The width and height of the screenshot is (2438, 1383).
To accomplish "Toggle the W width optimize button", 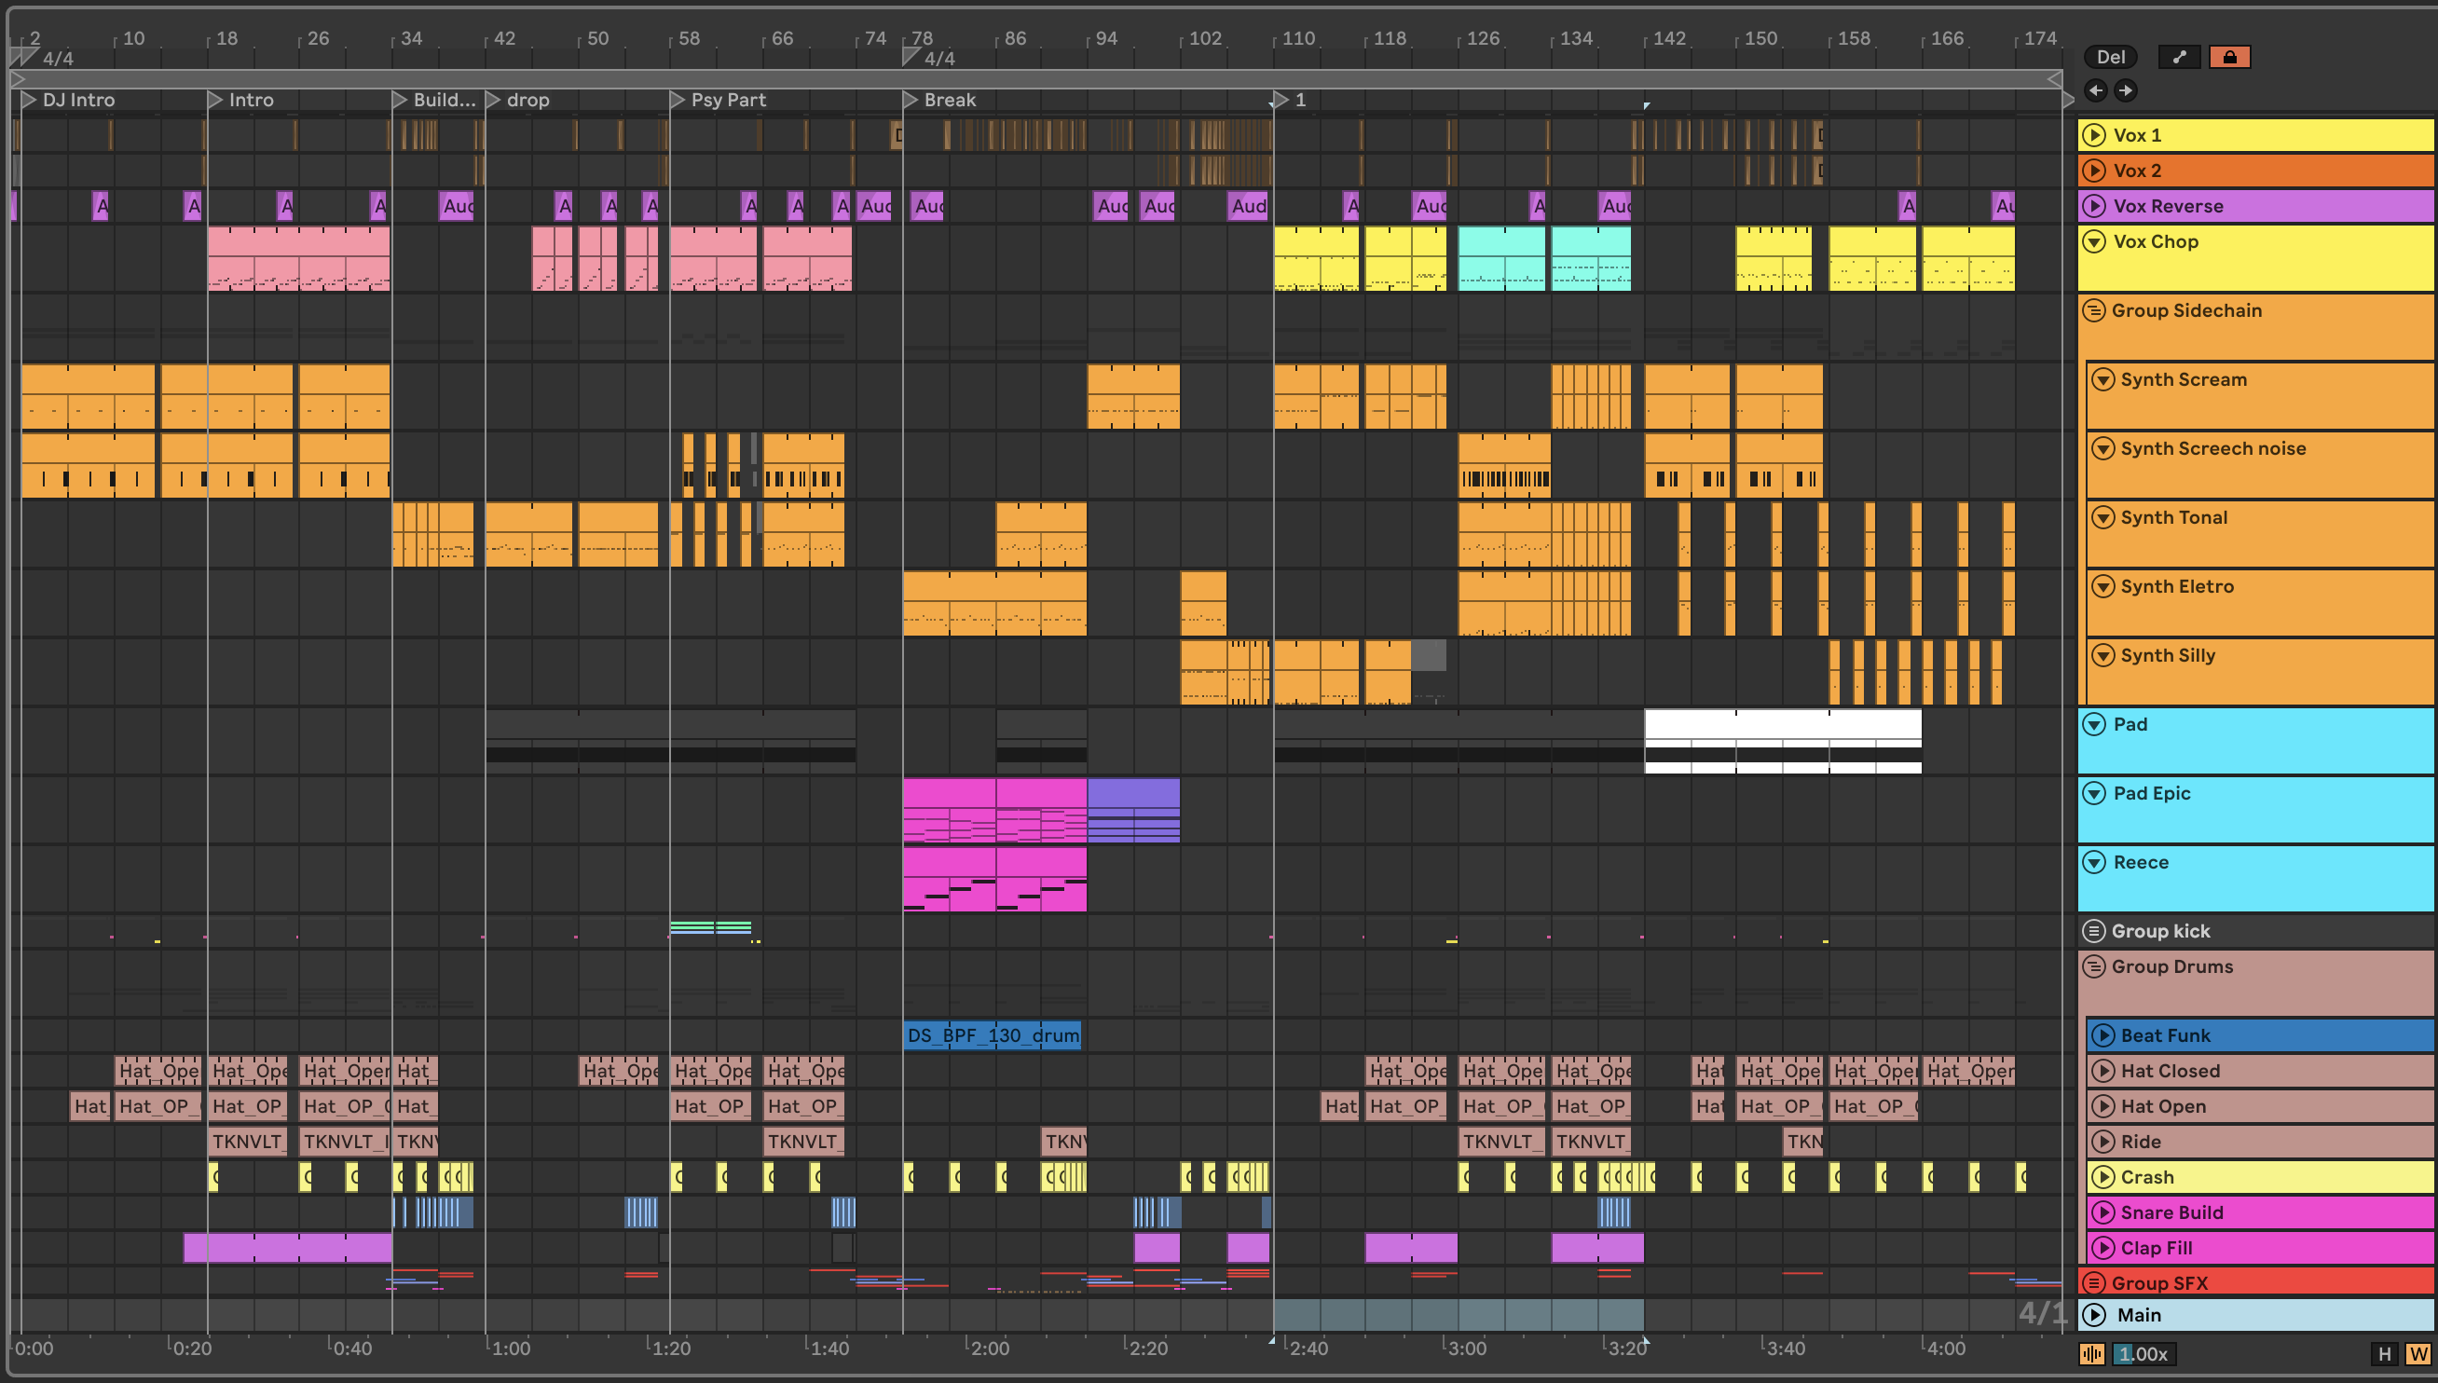I will (x=2417, y=1353).
